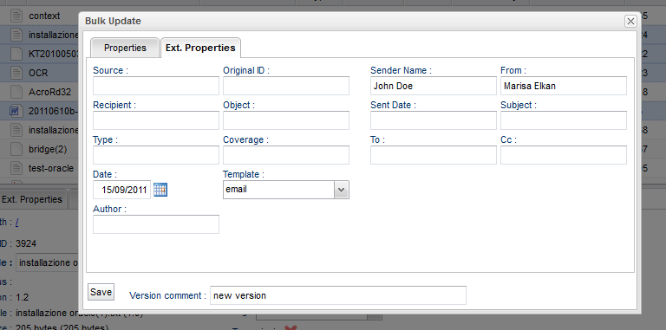Click the test-oracle file icon
The height and width of the screenshot is (330, 666).
(16, 168)
